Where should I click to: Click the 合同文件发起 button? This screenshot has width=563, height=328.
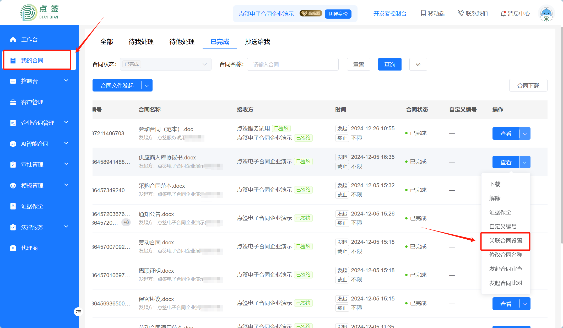pos(117,85)
